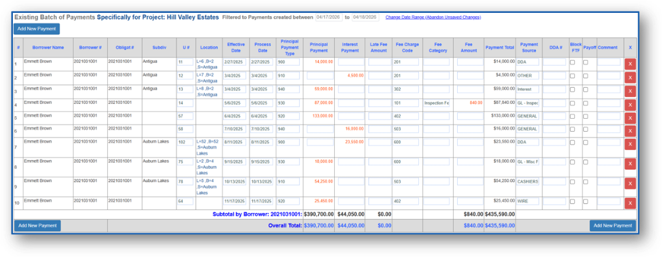Delete the $133,000.00 payment row via X

[x=630, y=118]
